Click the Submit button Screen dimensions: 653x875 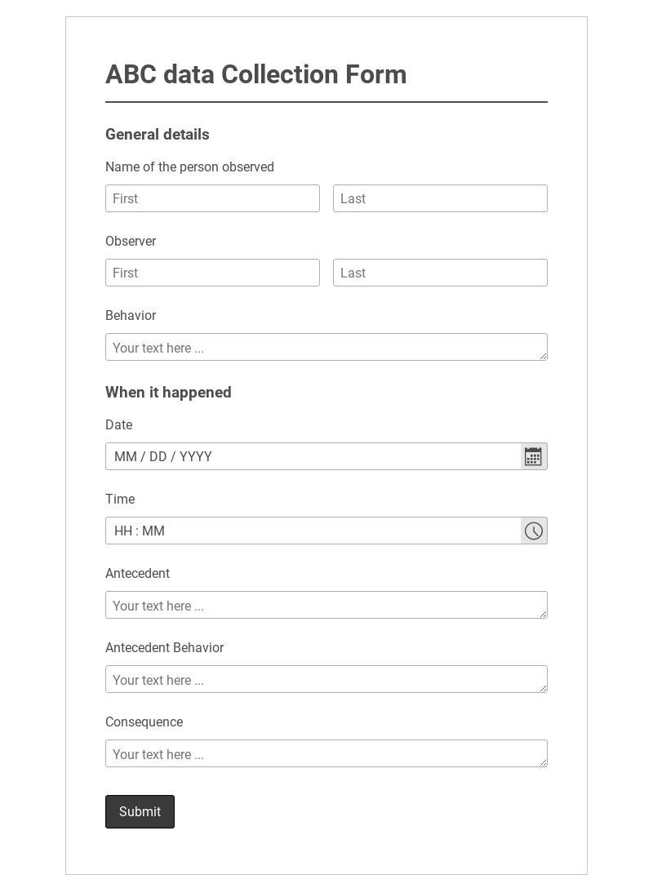140,811
